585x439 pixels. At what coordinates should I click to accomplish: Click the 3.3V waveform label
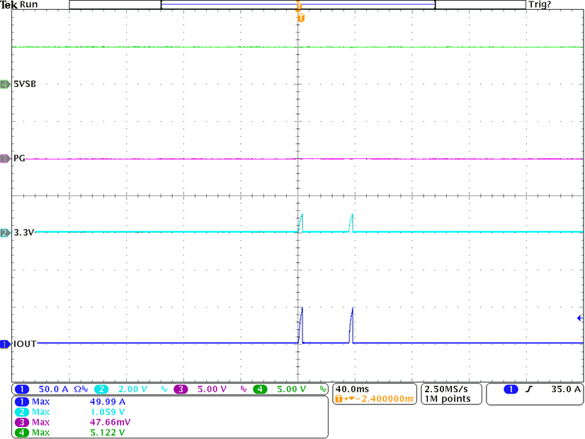(23, 232)
